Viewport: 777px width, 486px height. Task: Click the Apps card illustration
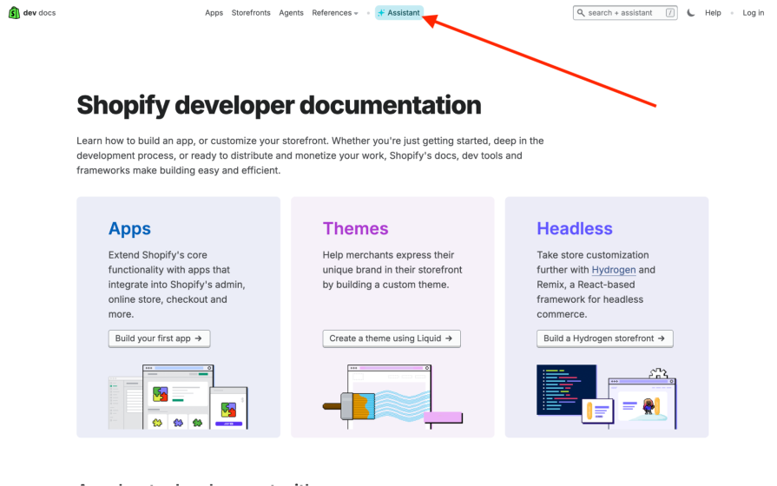click(178, 397)
